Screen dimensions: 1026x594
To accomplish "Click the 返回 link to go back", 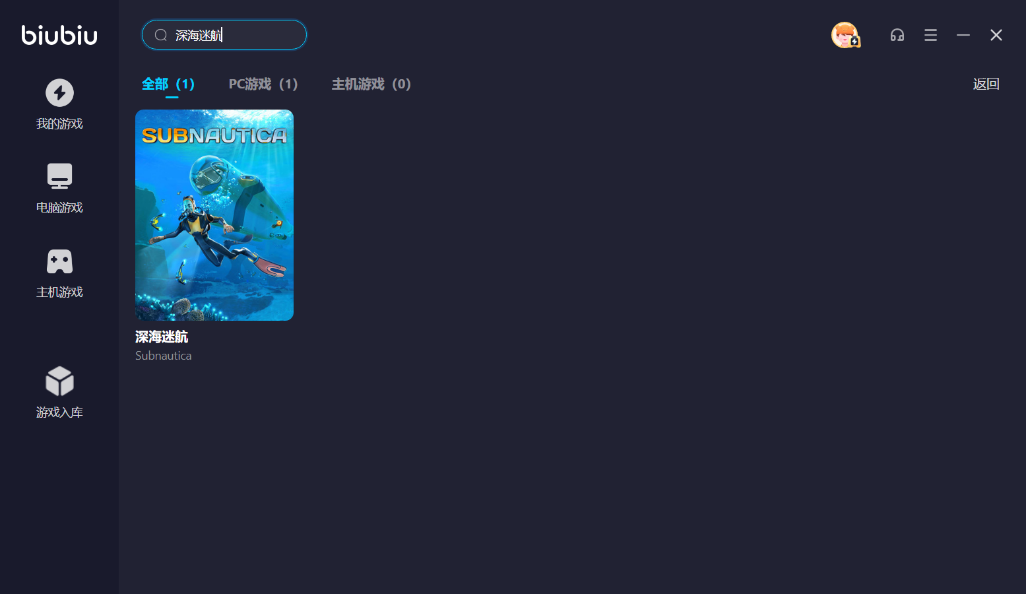I will coord(986,84).
